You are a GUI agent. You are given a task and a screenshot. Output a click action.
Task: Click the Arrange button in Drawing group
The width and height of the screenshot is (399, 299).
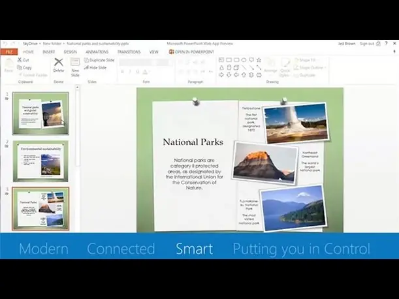click(x=270, y=66)
